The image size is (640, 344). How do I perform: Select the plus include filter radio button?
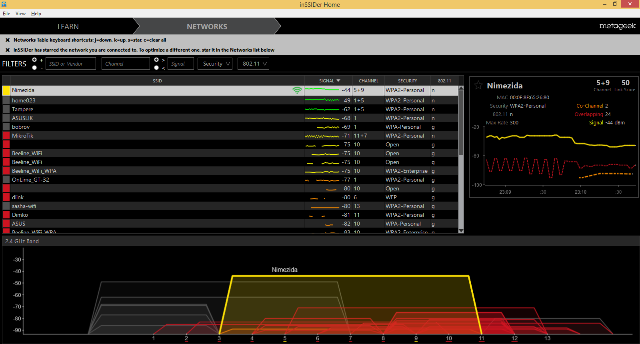click(34, 60)
